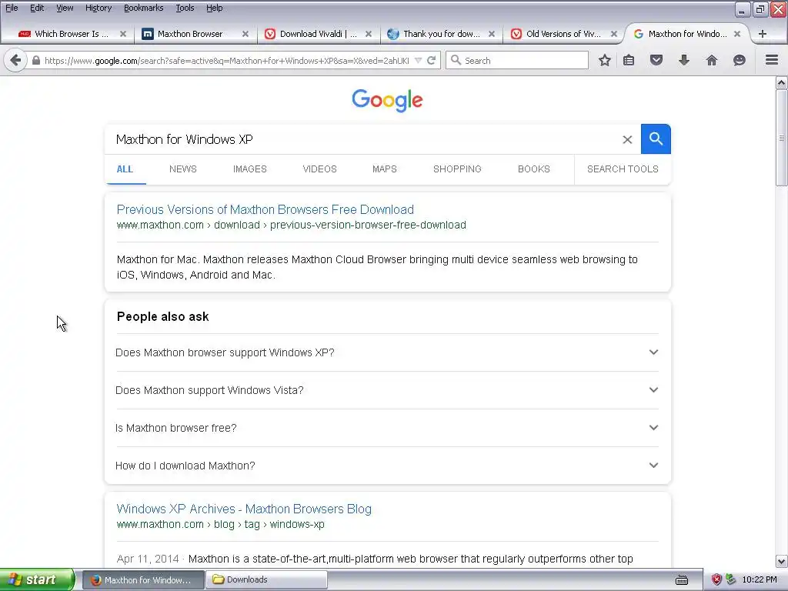Open SEARCH TOOLS options
This screenshot has width=788, height=591.
[623, 169]
